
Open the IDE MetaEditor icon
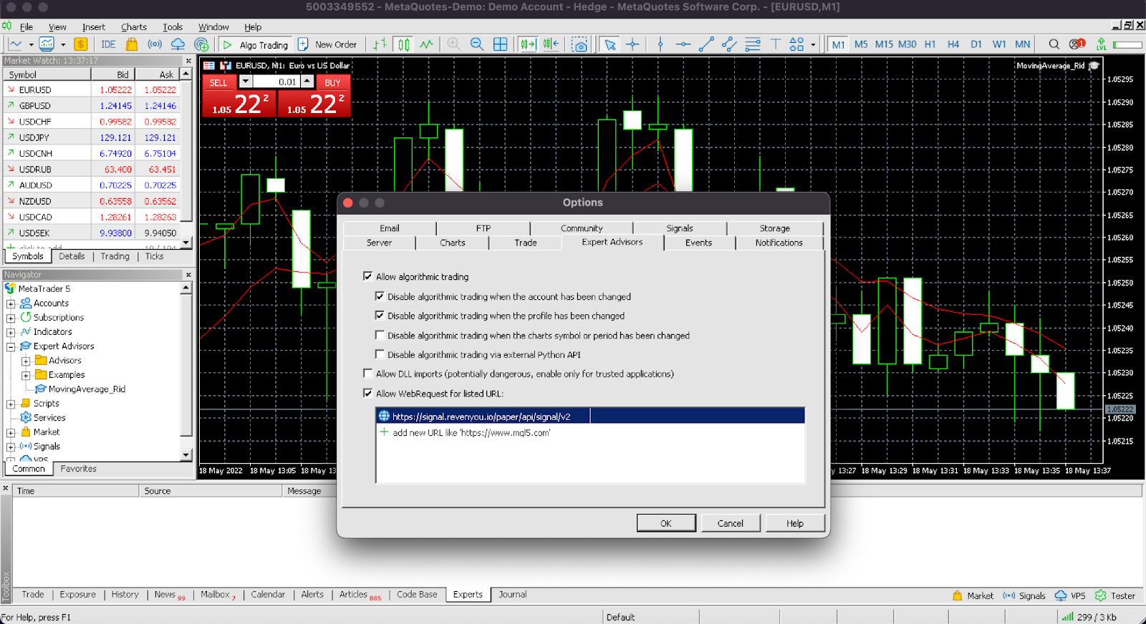point(108,44)
